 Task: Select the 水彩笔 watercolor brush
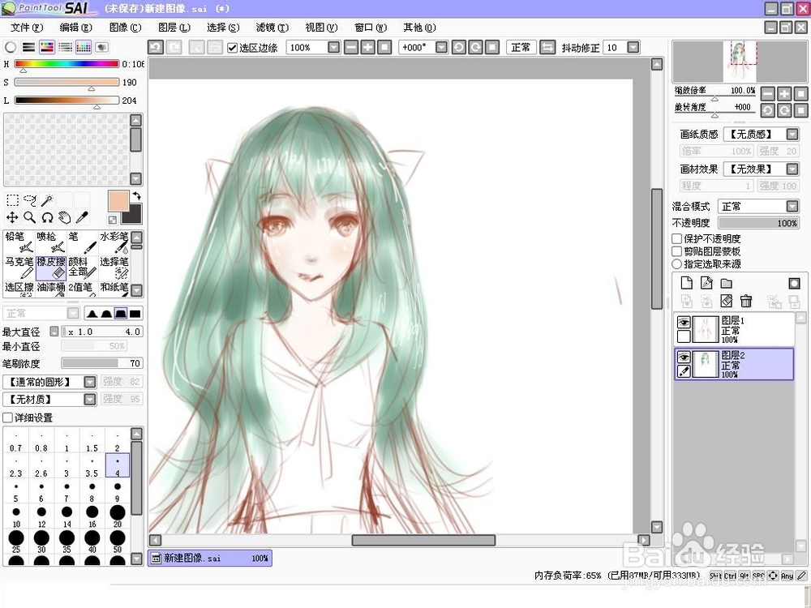(x=114, y=242)
